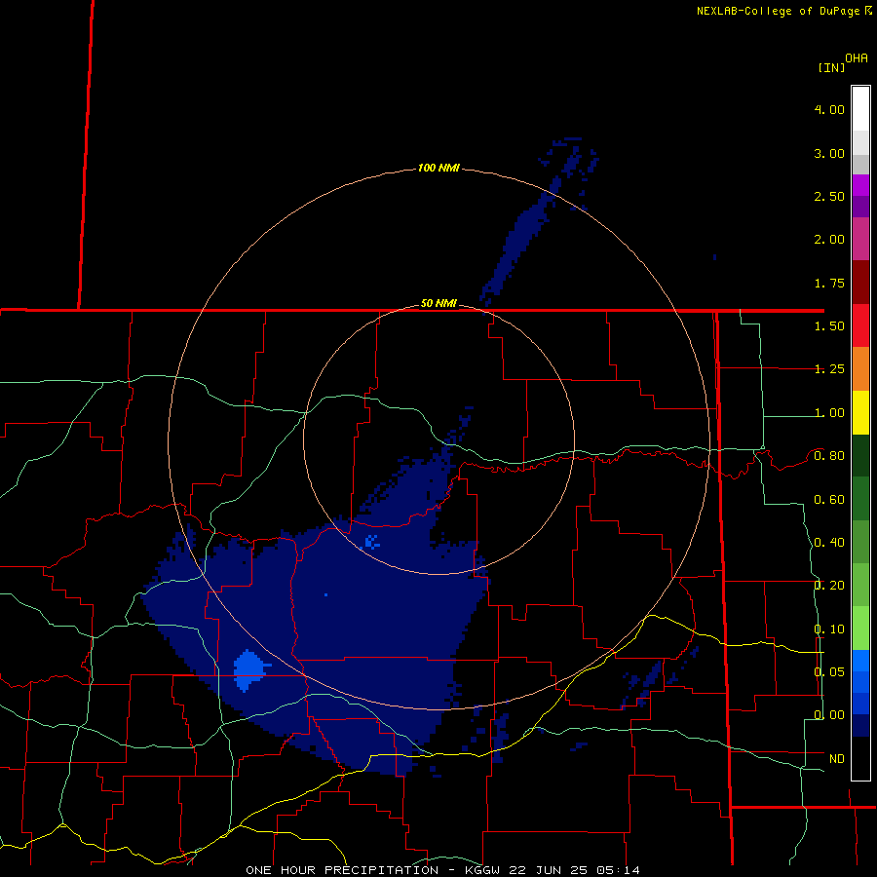The image size is (877, 877).
Task: Click the ONE HOUR PRECIPITATION title text
Action: (342, 870)
